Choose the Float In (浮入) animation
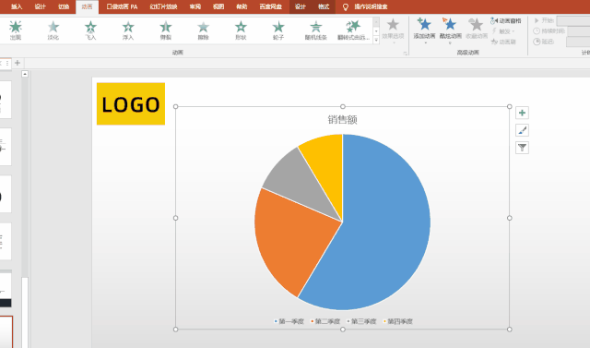 128,30
